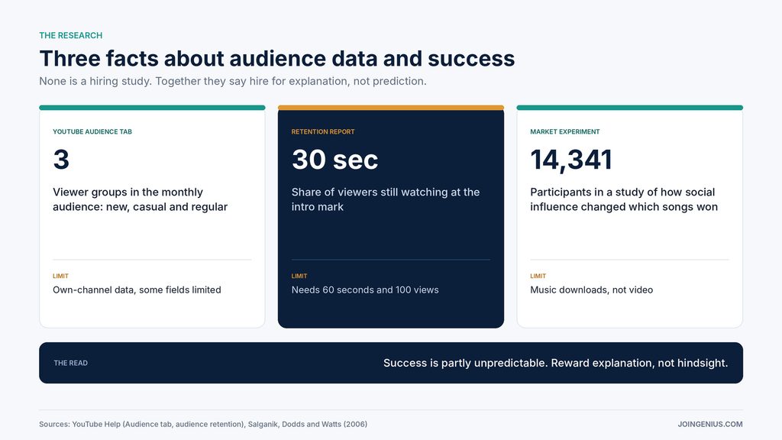The image size is (782, 440).
Task: Click 'Needs 60 seconds and 100 views'
Action: coord(365,290)
